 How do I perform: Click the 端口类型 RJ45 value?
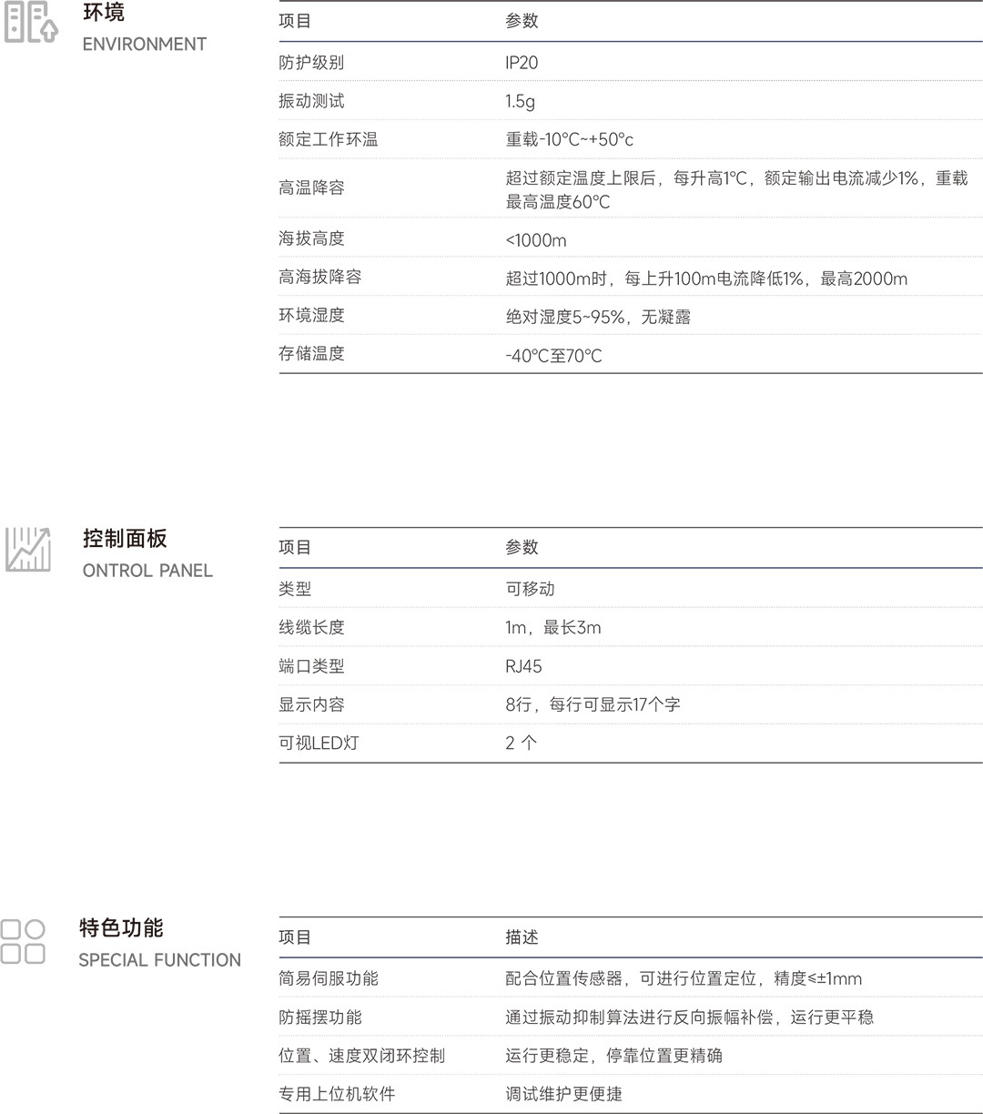click(x=523, y=666)
